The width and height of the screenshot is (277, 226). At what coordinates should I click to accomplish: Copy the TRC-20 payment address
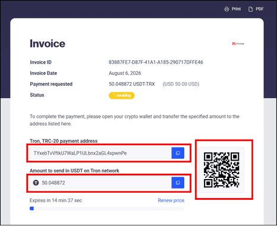178,153
